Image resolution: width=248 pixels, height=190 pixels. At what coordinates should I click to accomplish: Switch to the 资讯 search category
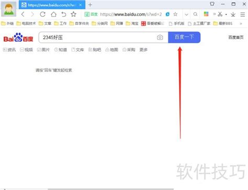pos(9,50)
